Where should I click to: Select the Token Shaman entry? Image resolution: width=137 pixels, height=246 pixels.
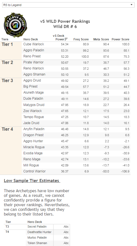37,243
